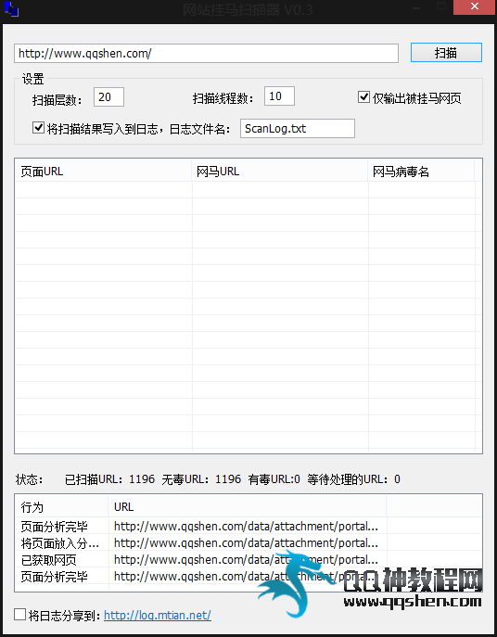Close the scanner window

tap(474, 6)
